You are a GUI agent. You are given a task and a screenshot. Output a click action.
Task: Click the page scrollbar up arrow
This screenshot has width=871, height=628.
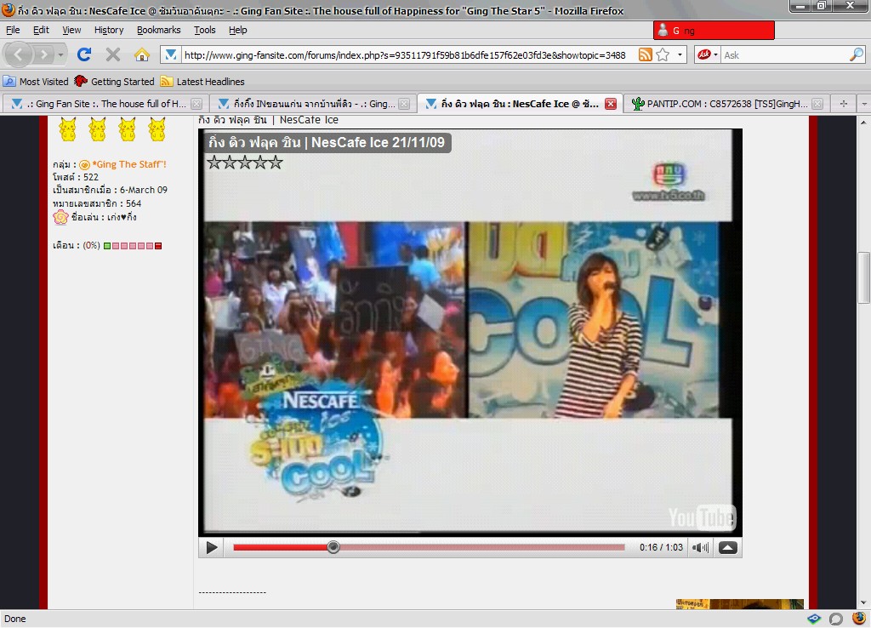(864, 123)
